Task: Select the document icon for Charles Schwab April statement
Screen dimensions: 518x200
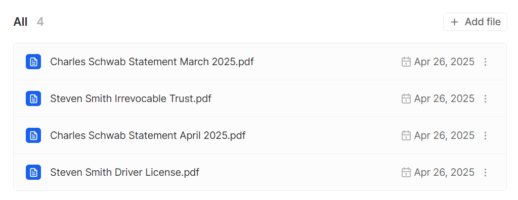Action: click(33, 135)
